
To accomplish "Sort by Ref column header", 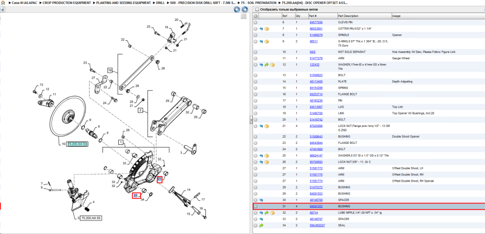I will point(288,16).
